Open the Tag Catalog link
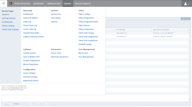Screen dimensions: 192x107 (x=56, y=18)
